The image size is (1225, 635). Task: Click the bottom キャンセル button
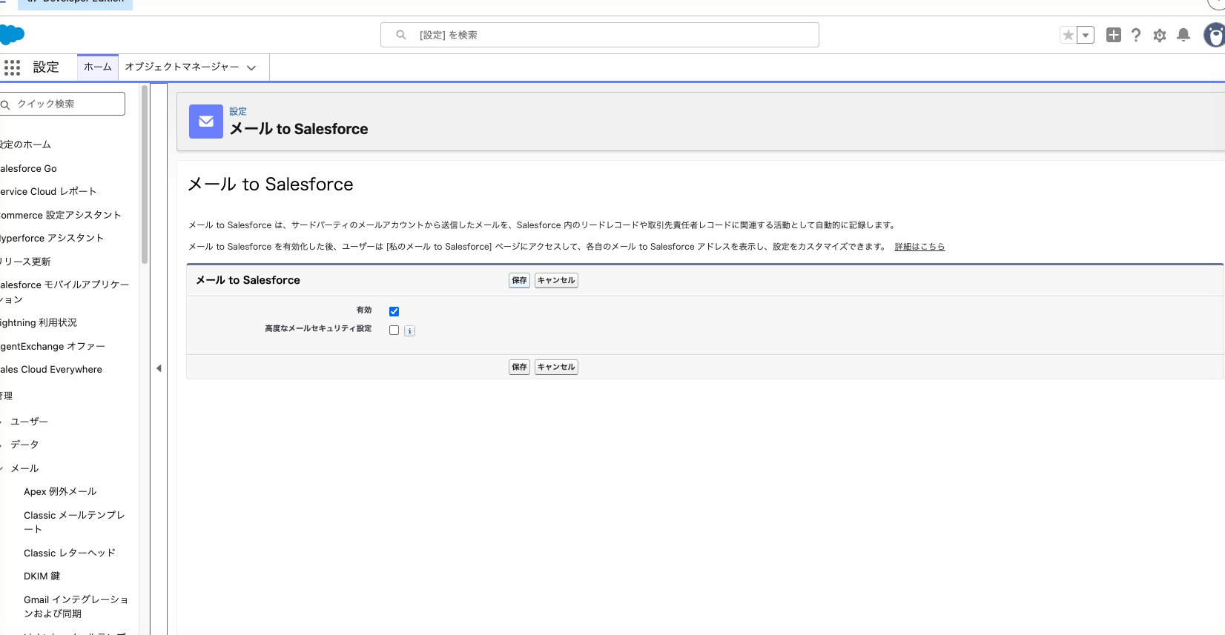[556, 367]
